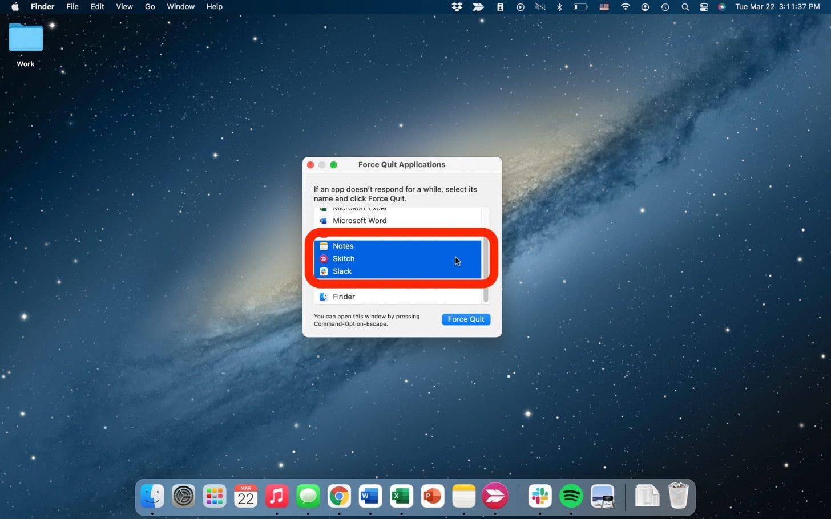Screen dimensions: 831x519
Task: Open the Apple menu
Action: [15, 7]
